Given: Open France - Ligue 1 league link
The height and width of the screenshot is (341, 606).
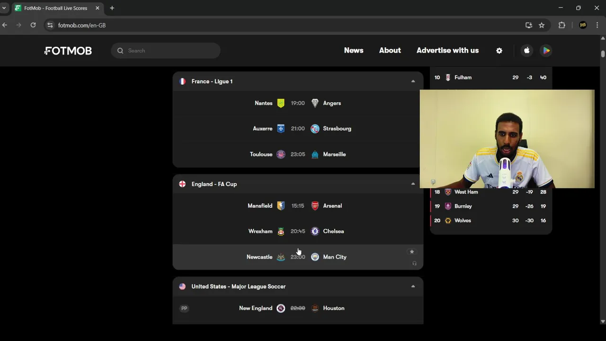Looking at the screenshot, I should coord(212,81).
